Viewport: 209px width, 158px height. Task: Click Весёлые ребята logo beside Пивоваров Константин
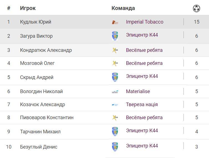115,118
